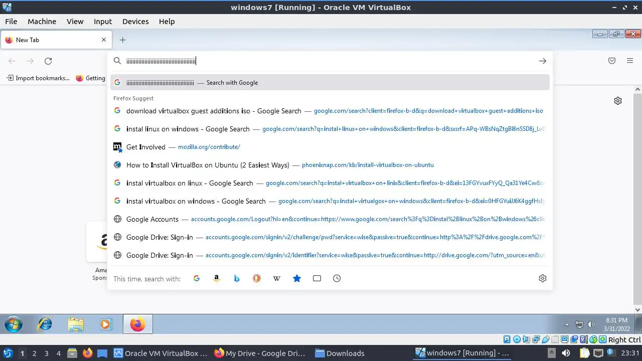642x361 pixels.
Task: Search this time with Google icon
Action: tap(197, 278)
